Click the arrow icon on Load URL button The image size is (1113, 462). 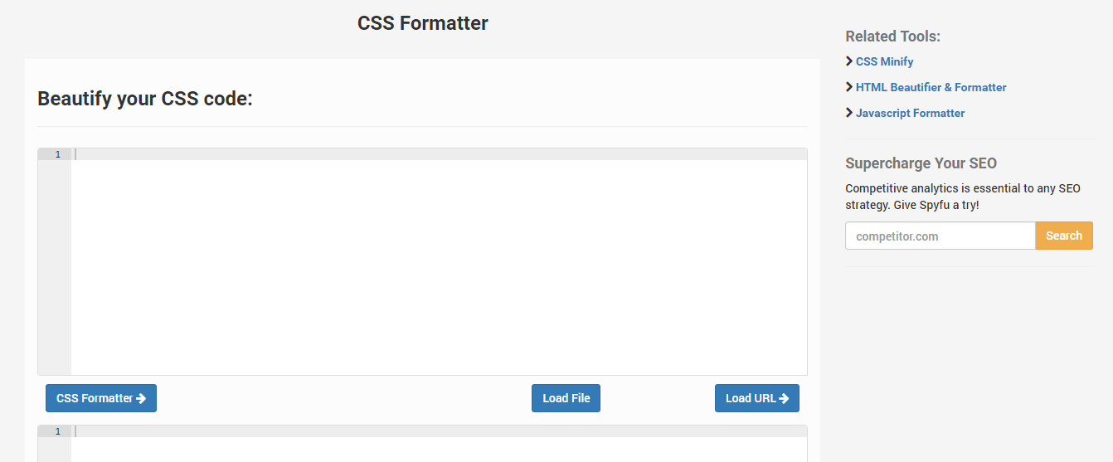[x=784, y=398]
